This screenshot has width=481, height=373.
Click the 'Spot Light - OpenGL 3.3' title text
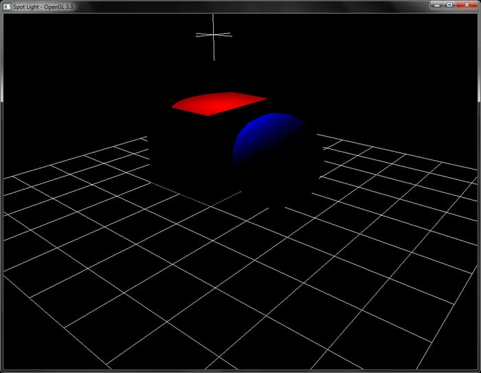pyautogui.click(x=43, y=7)
